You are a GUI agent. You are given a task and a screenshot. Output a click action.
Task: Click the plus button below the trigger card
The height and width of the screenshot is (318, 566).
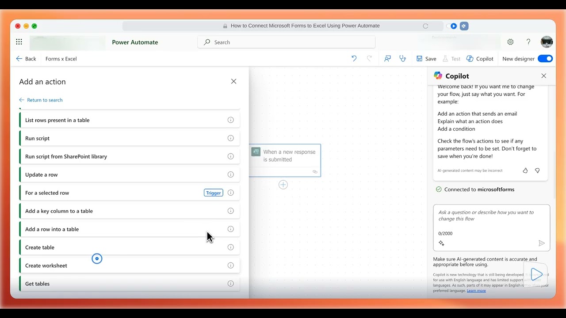pyautogui.click(x=283, y=185)
